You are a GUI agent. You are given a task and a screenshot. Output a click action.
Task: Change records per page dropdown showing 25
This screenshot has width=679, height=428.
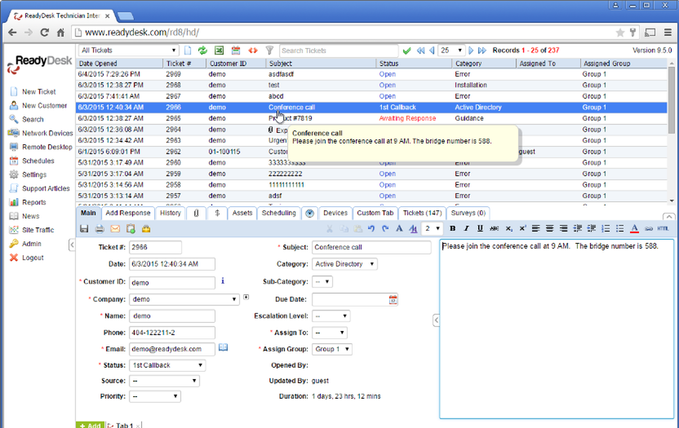click(452, 51)
